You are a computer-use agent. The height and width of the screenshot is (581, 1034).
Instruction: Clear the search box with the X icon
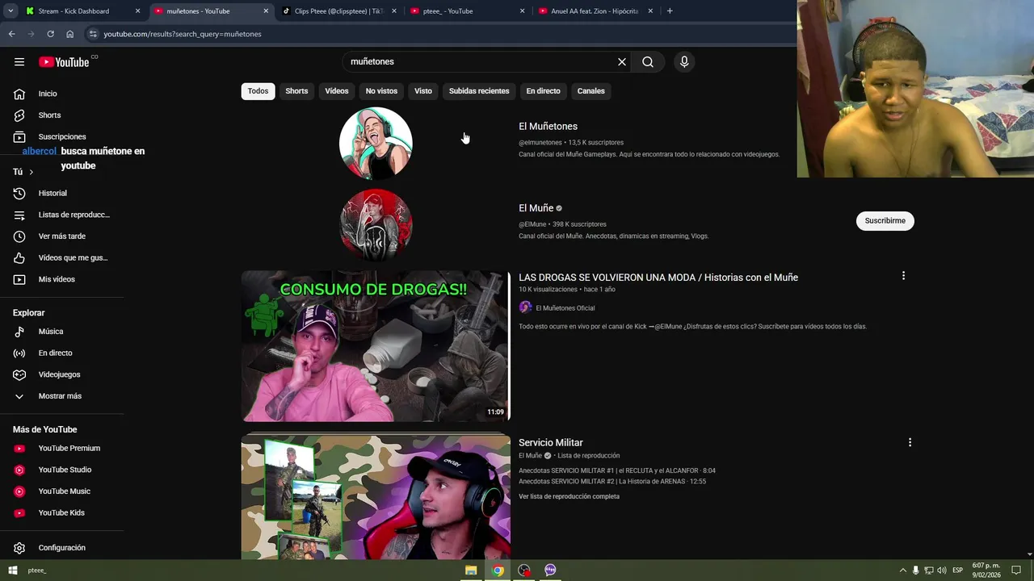(622, 62)
